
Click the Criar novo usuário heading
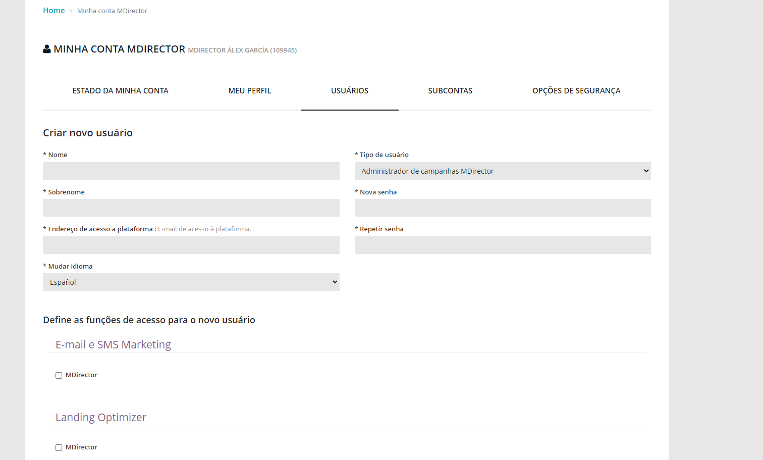[x=88, y=133]
